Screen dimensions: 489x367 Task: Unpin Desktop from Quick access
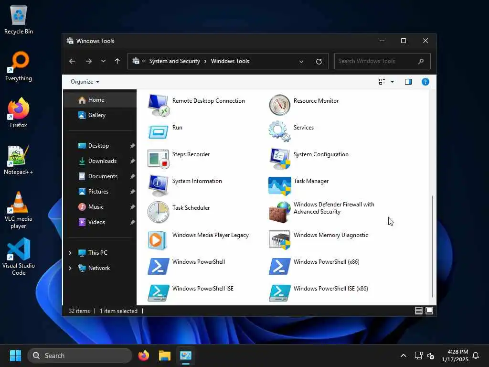pos(132,146)
